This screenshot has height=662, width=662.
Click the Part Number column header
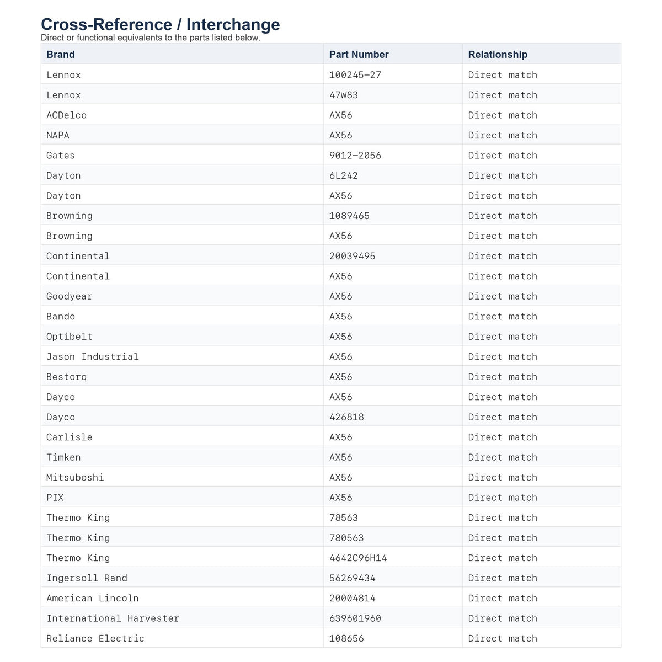click(x=393, y=54)
